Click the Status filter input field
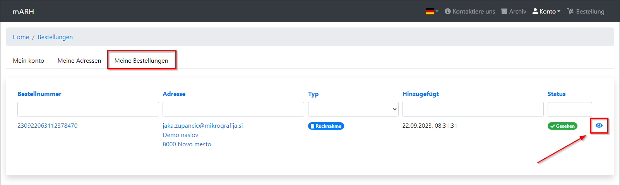The image size is (620, 185). pos(569,109)
